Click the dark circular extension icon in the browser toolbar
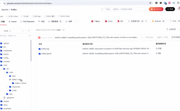The image size is (180, 111). click(161, 3)
